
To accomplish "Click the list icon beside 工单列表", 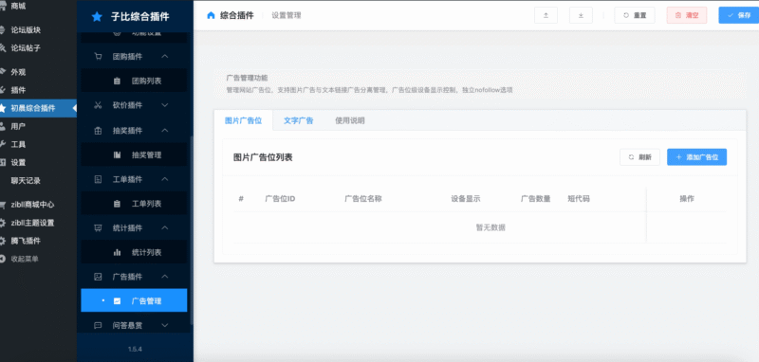I will point(117,204).
